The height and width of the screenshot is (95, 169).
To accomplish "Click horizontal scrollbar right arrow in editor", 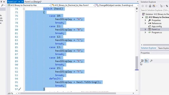I will click(133, 93).
